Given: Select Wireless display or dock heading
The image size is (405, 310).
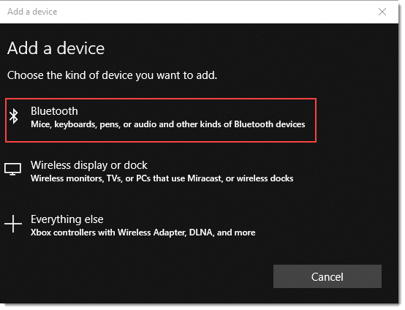Looking at the screenshot, I should click(x=89, y=165).
